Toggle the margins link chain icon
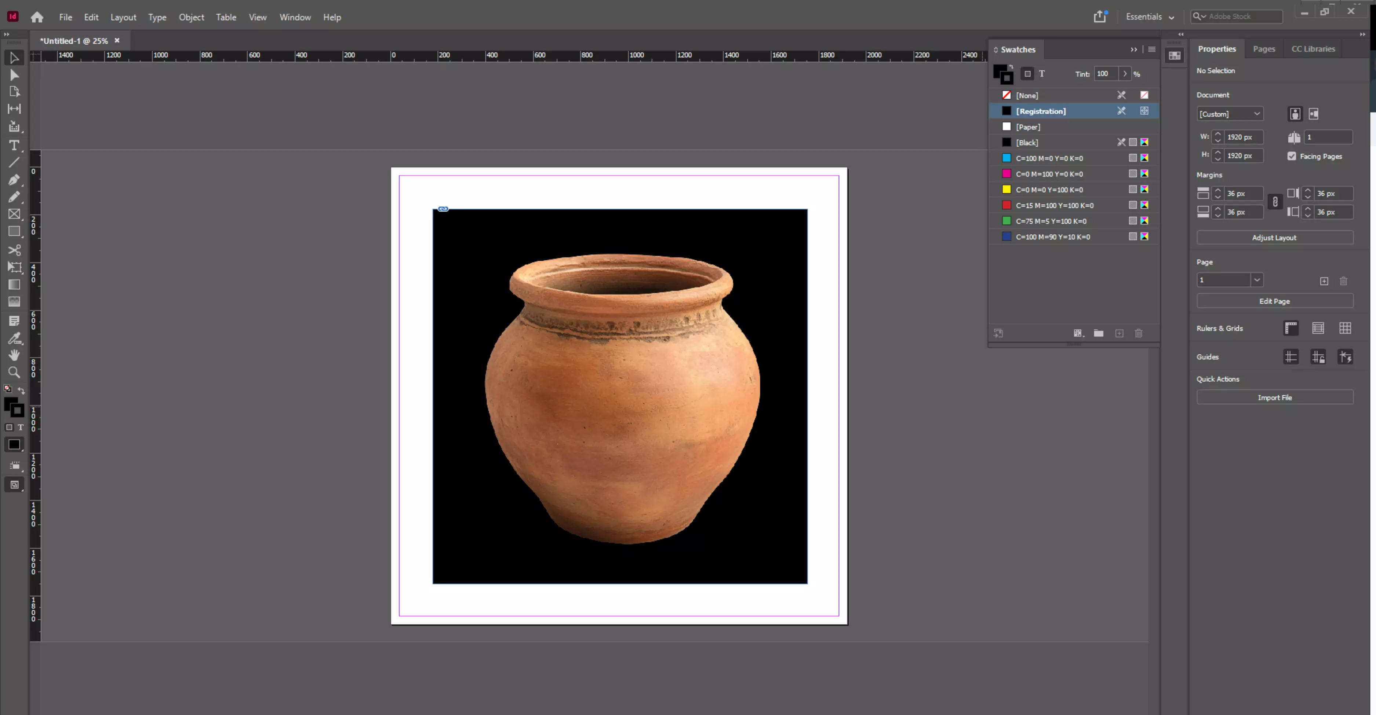Screen dimensions: 1376x715 pos(1275,202)
